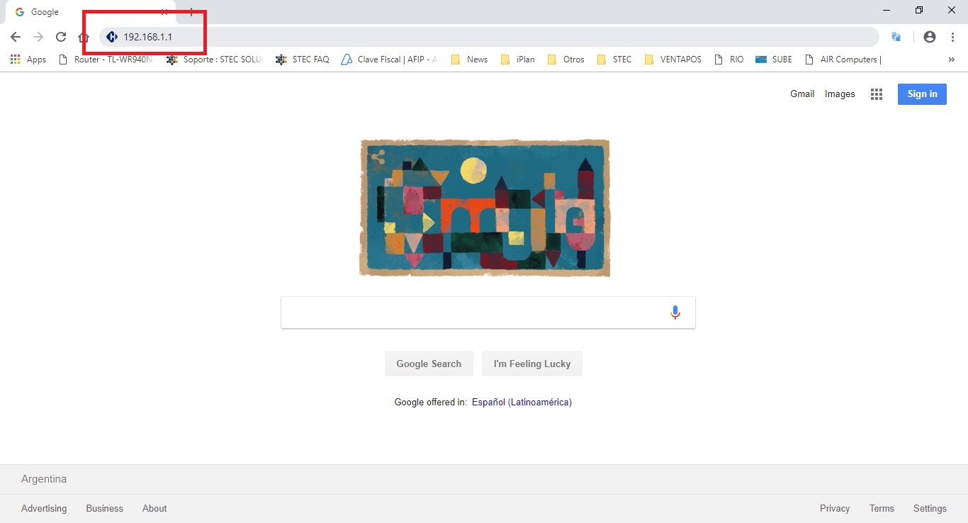Go back to the previous page

click(x=16, y=37)
